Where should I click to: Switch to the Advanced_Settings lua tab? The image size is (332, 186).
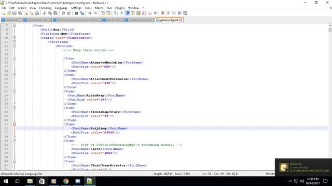coord(76,20)
